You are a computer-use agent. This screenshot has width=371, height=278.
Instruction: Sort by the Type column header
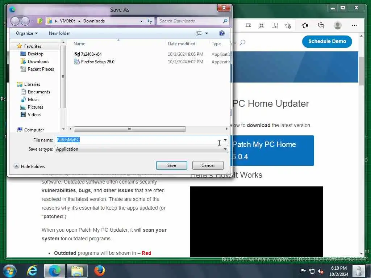click(x=216, y=44)
